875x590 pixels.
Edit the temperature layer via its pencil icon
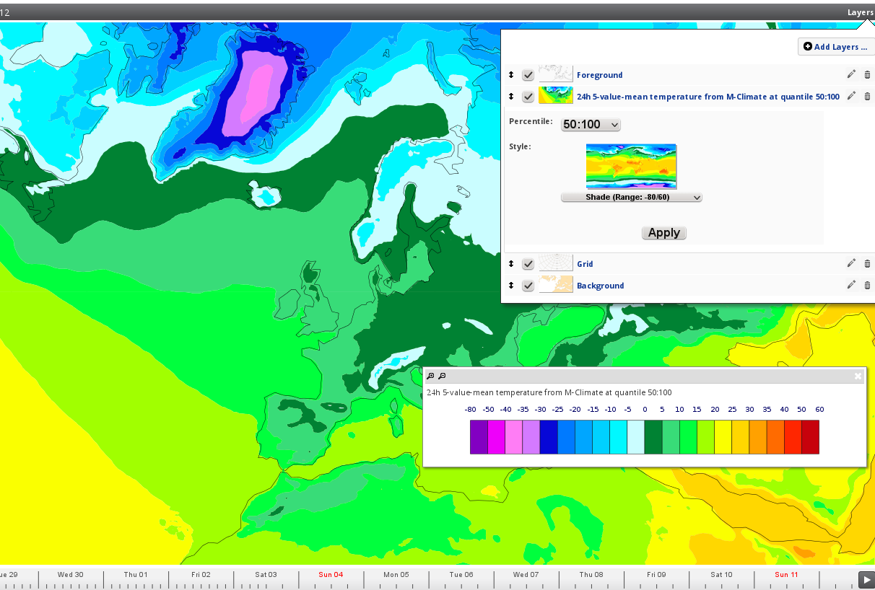coord(851,96)
